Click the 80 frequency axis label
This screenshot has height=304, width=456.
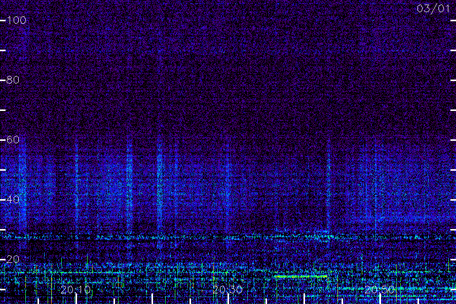[x=13, y=80]
